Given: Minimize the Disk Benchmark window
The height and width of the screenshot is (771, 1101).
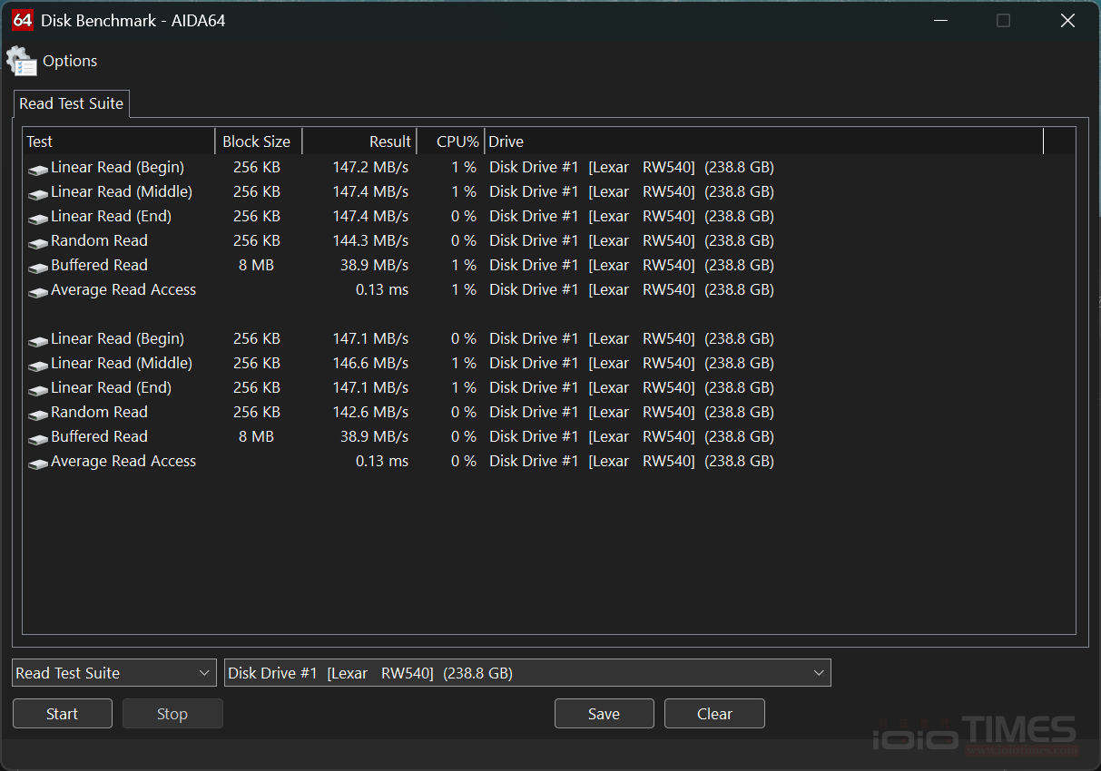Looking at the screenshot, I should [x=939, y=20].
